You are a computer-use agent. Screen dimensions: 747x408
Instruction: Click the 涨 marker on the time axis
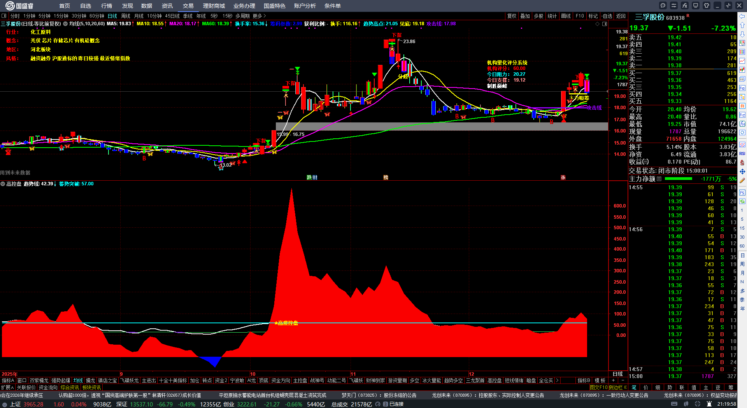pyautogui.click(x=563, y=177)
